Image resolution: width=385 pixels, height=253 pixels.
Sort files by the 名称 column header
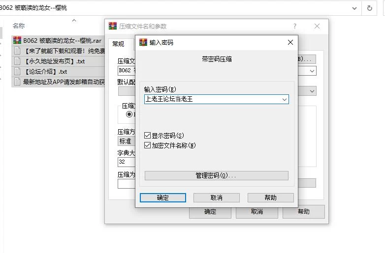tap(19, 26)
